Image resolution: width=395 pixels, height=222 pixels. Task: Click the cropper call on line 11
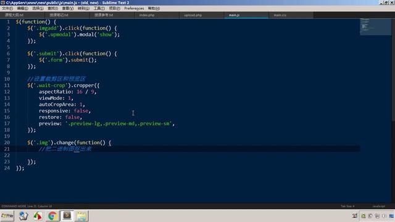tap(86, 85)
